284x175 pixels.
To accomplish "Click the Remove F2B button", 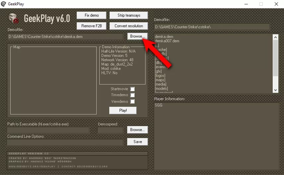I will click(x=91, y=26).
